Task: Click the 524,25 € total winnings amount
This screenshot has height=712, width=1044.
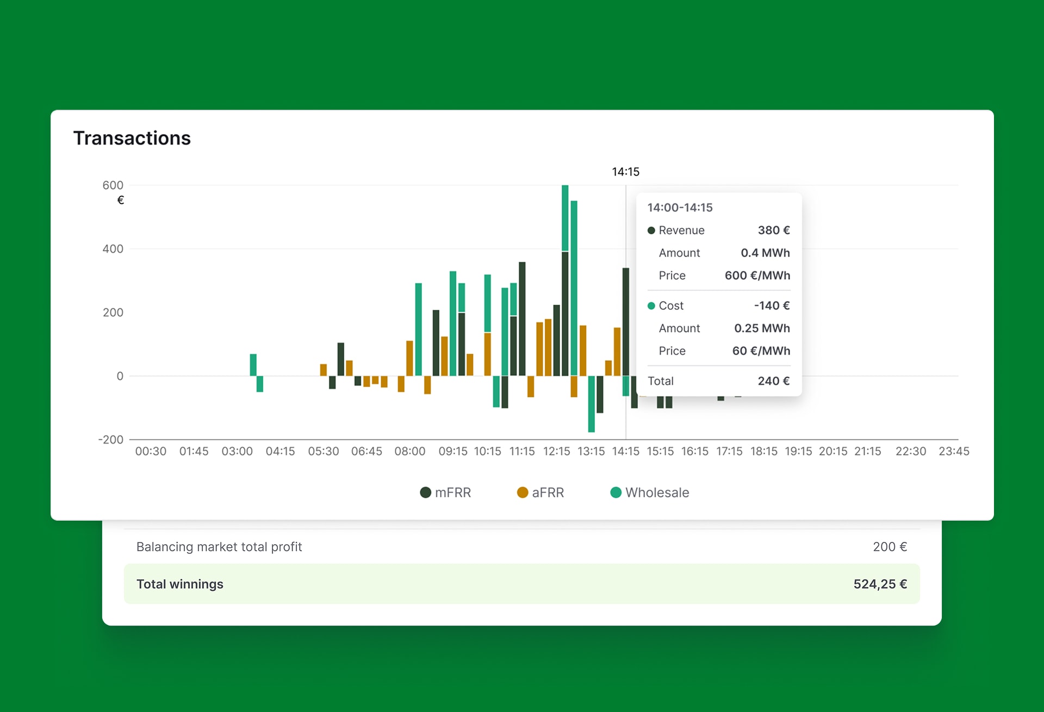Action: (x=880, y=584)
